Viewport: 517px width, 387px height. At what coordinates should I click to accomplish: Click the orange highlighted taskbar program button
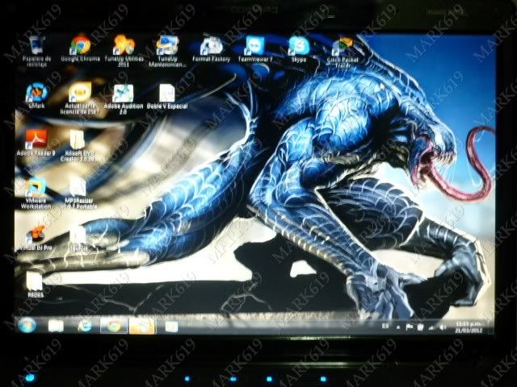[x=142, y=326]
